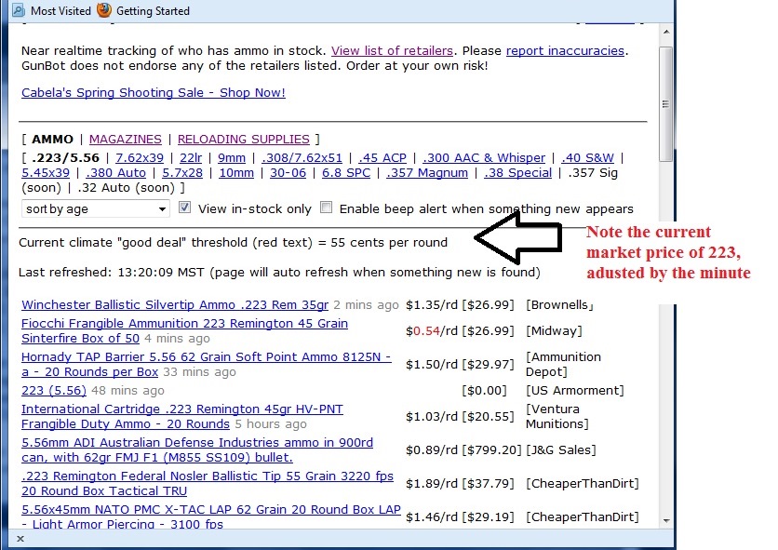
Task: Open Cabela's Spring Shooting Sale link
Action: point(154,92)
